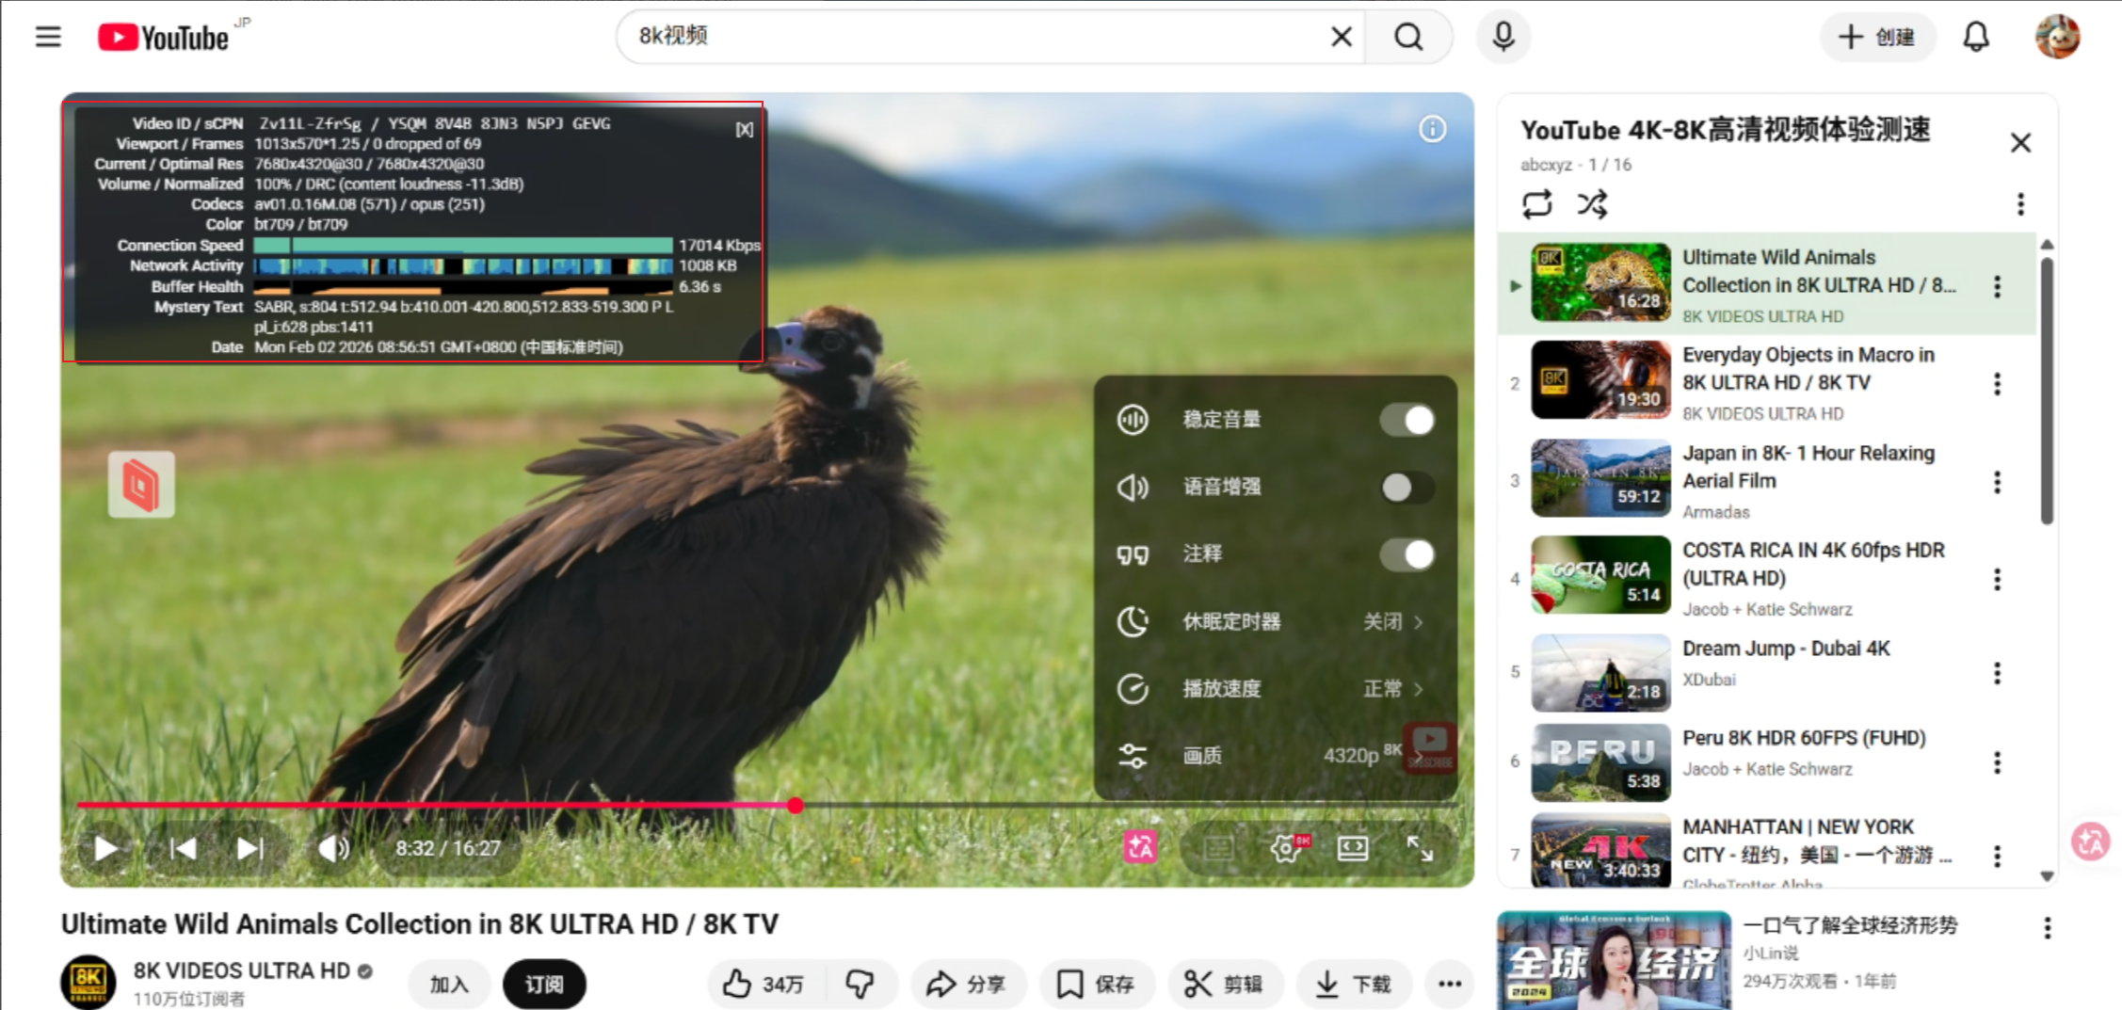Screen dimensions: 2122x1010
Task: Like the video with 34万 thumbs up
Action: coord(764,985)
